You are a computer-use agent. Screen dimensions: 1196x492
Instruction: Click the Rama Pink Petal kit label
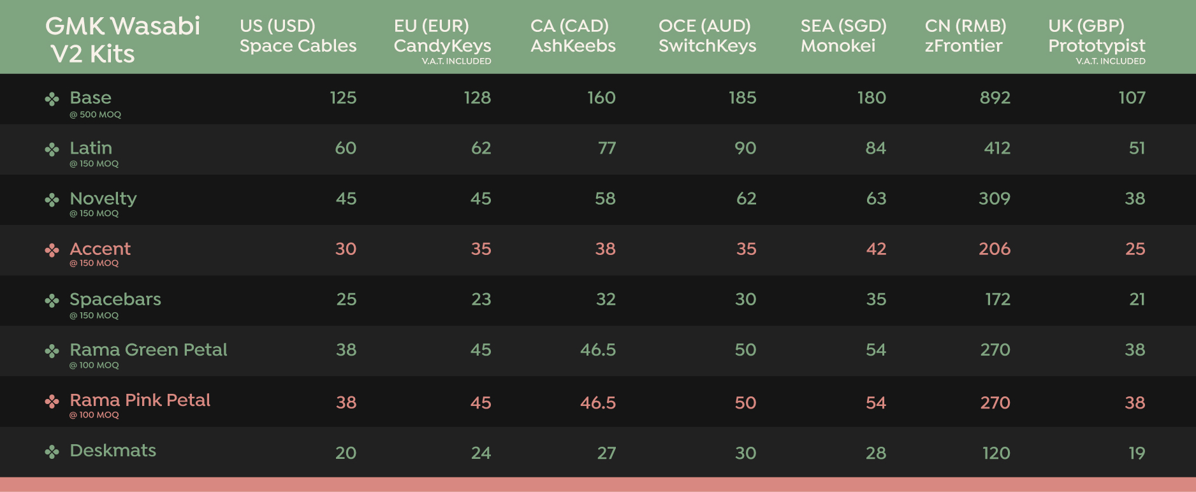click(140, 400)
